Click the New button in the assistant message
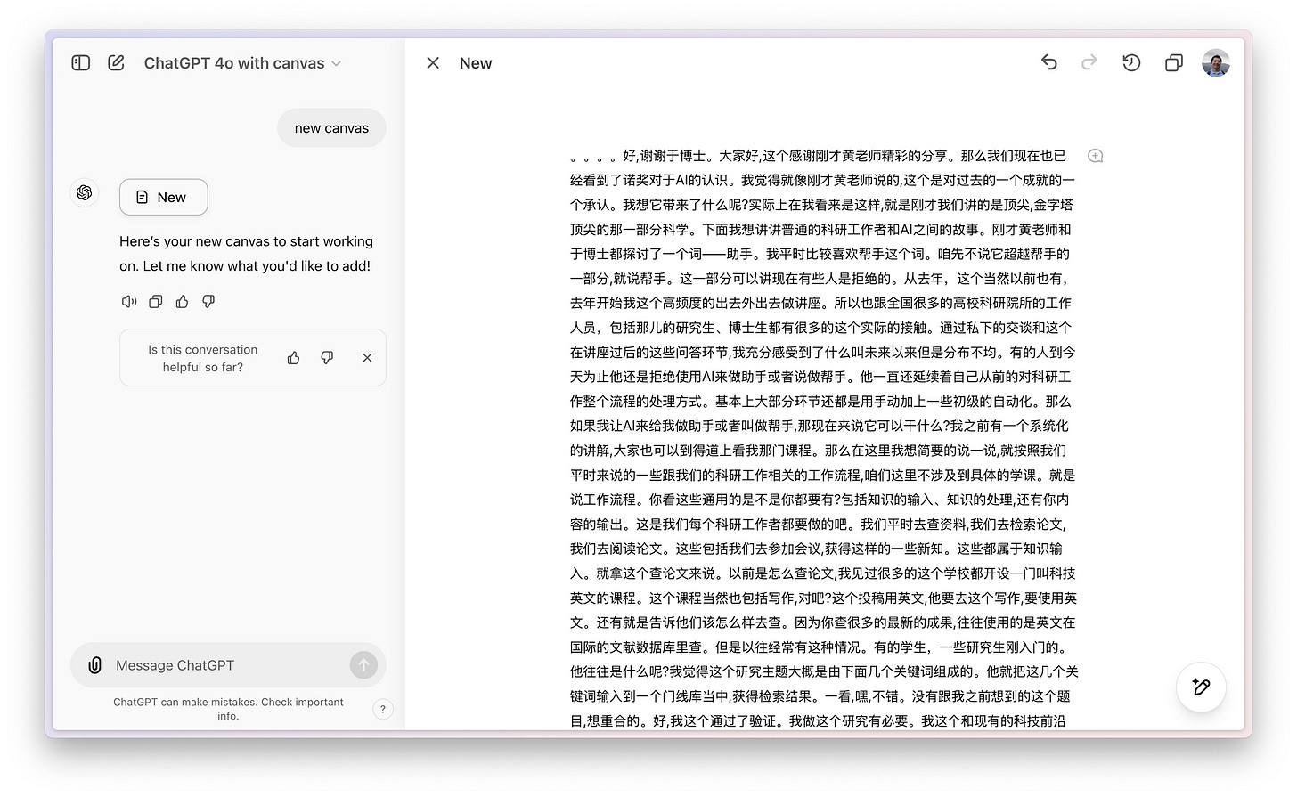This screenshot has width=1297, height=797. click(x=163, y=197)
